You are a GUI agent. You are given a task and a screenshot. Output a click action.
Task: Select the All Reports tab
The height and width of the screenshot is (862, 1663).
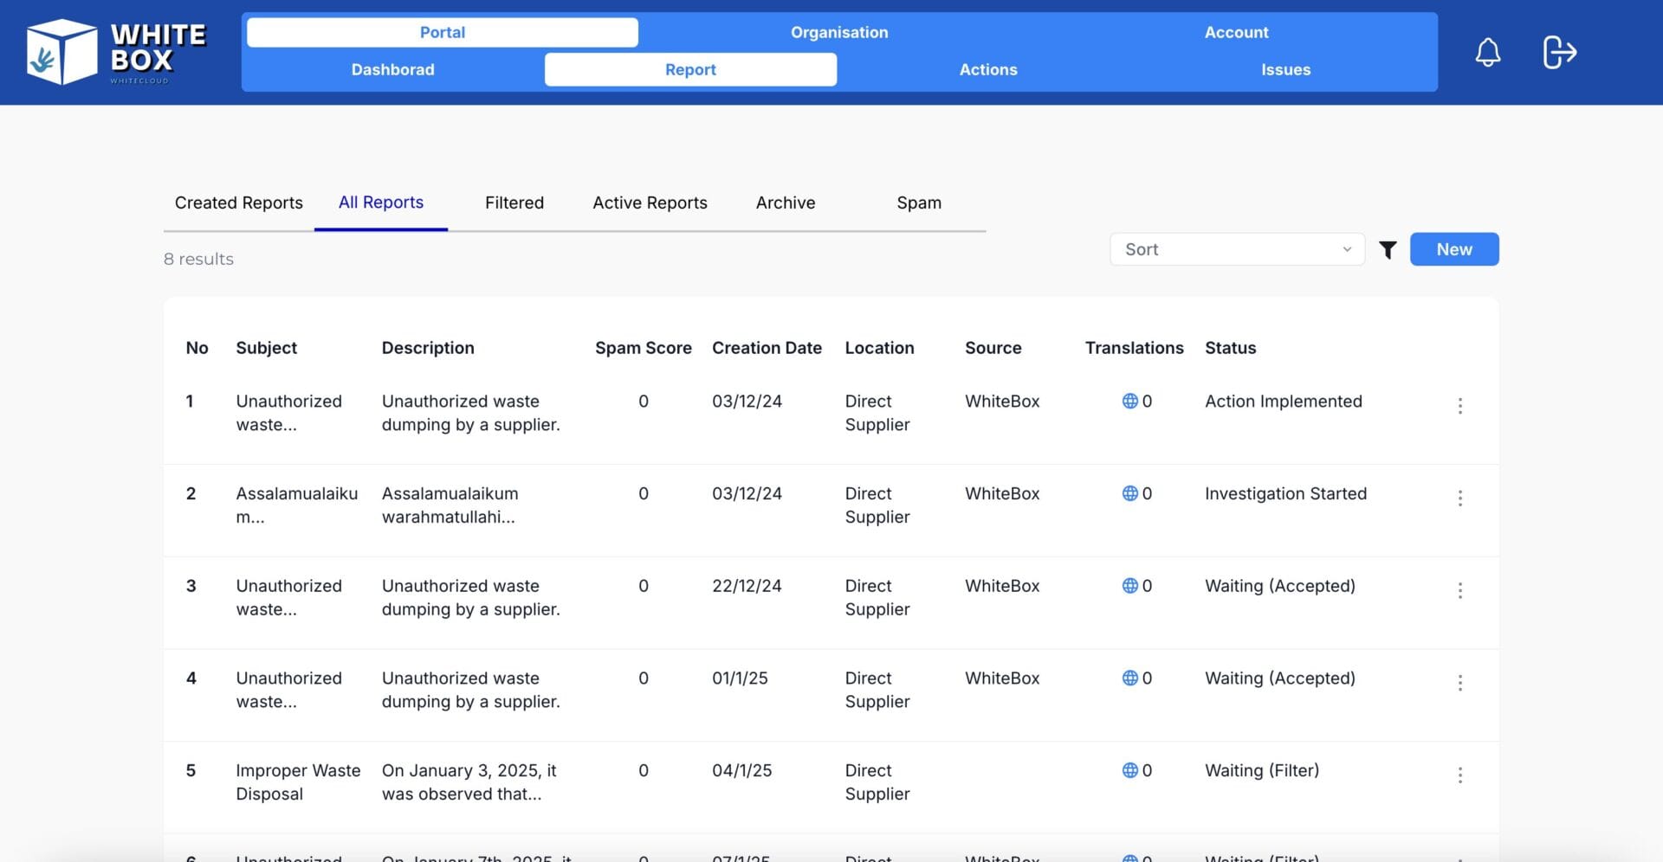[x=381, y=203]
